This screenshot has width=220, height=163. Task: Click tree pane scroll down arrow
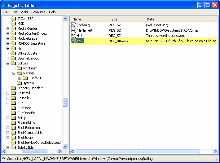[65, 146]
